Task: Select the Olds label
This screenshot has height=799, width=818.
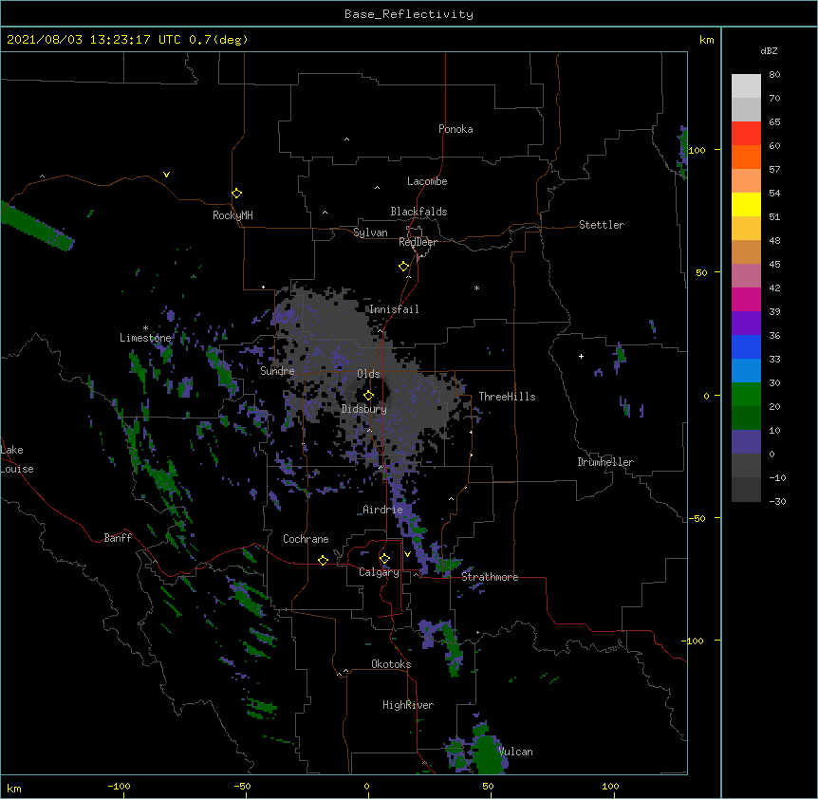Action: (368, 374)
